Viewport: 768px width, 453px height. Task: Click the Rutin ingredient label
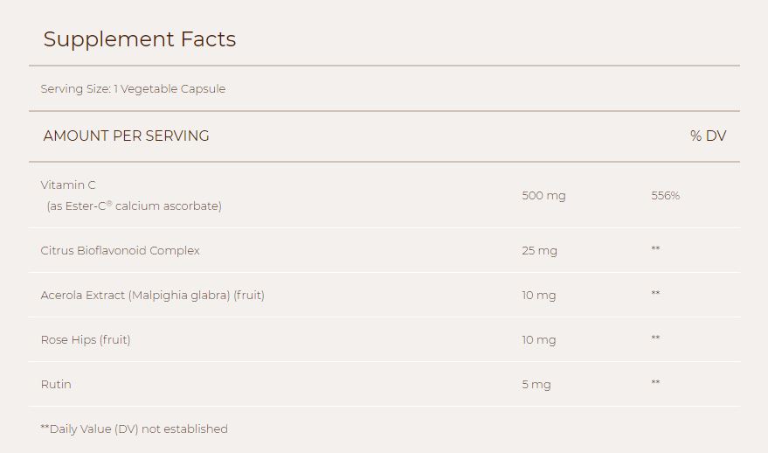pyautogui.click(x=56, y=385)
